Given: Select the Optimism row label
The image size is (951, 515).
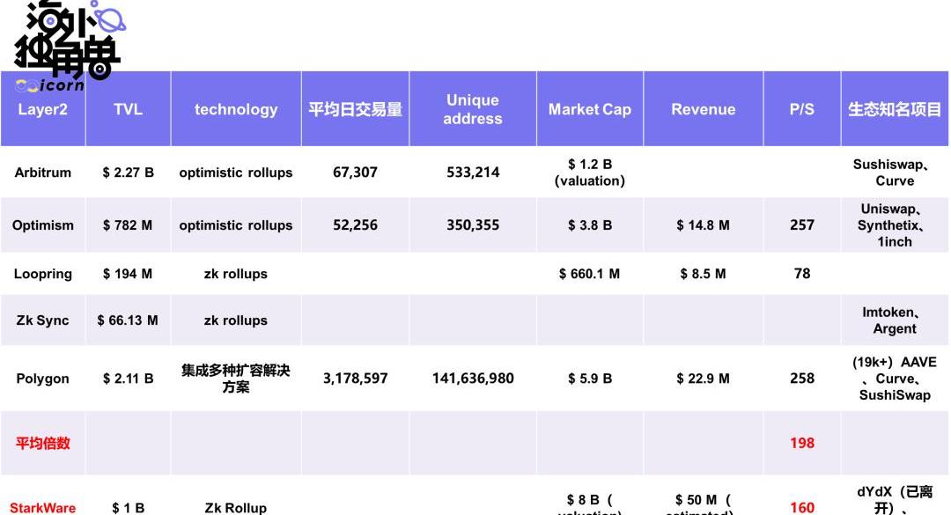Looking at the screenshot, I should point(42,225).
